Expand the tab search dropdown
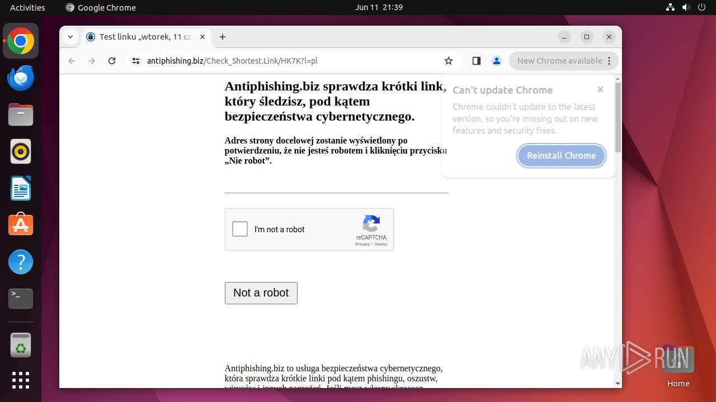 70,37
